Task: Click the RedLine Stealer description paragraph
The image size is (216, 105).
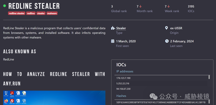Action: click(x=54, y=33)
